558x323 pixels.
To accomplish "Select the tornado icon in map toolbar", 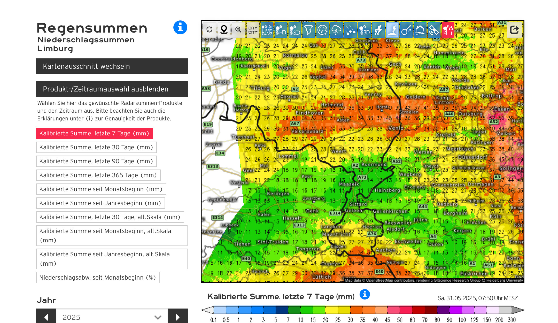I will click(308, 30).
